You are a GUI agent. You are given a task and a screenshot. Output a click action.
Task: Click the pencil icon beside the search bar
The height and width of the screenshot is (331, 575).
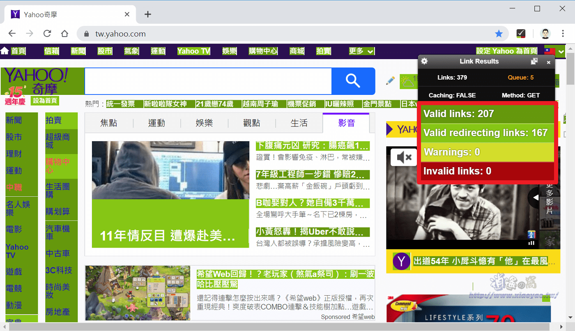tap(391, 80)
